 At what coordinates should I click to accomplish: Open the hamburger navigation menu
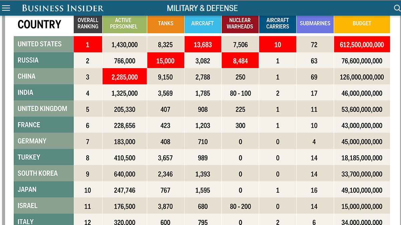coord(6,8)
